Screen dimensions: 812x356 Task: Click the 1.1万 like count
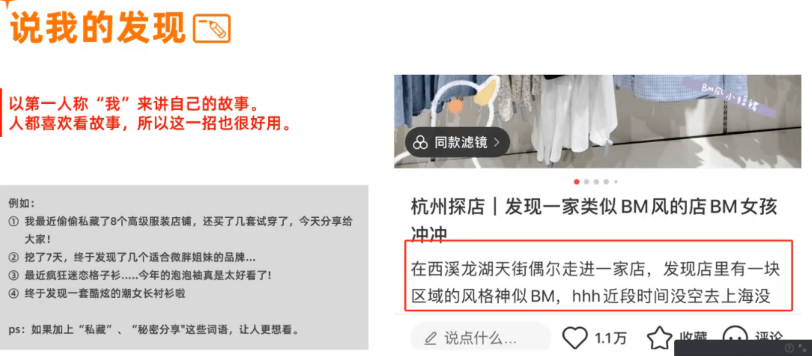pos(610,339)
